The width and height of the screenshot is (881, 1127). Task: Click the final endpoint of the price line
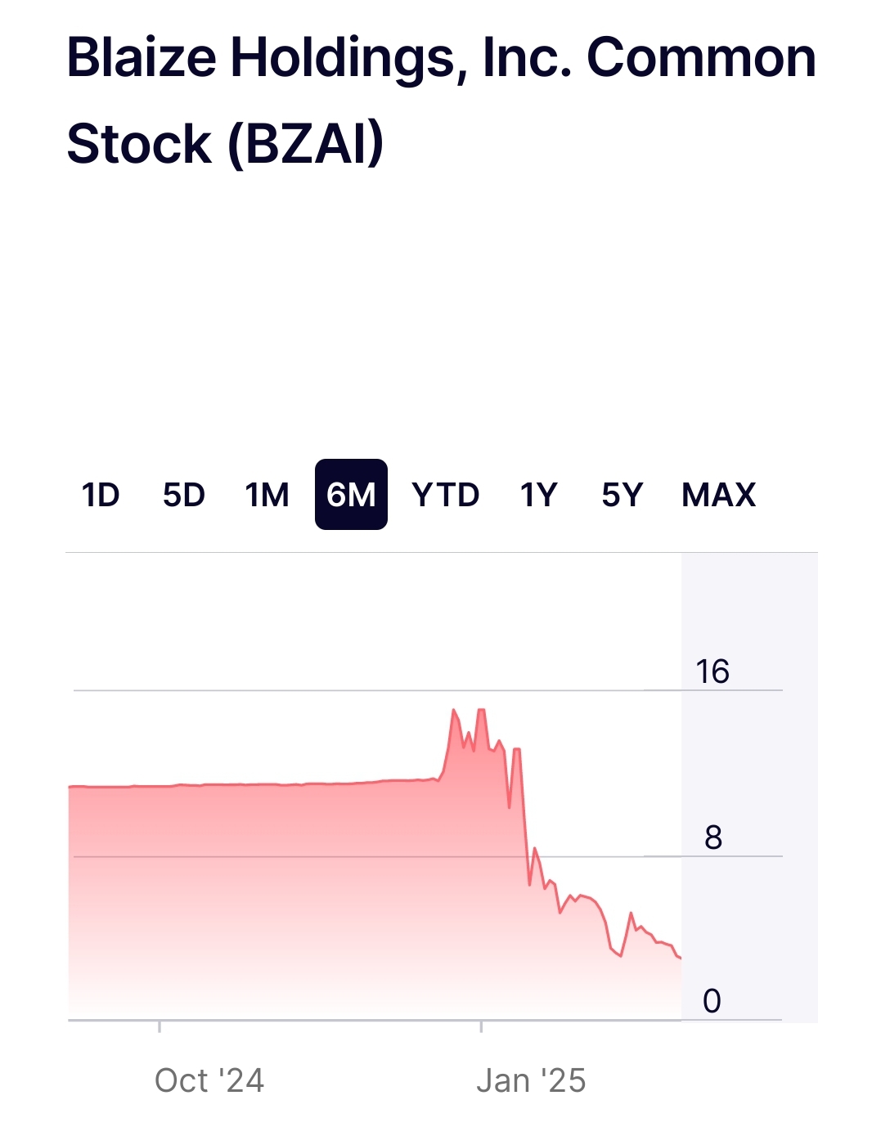pos(680,958)
